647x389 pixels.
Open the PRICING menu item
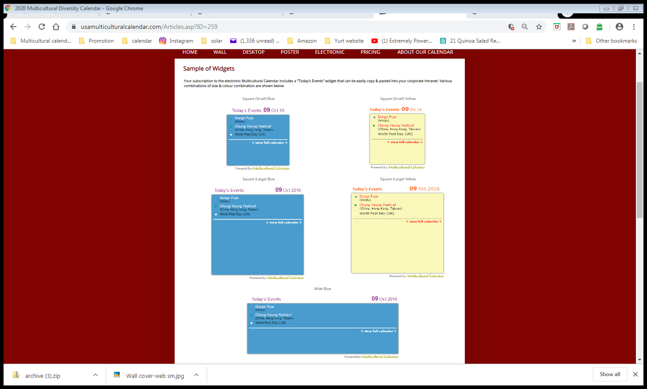coord(371,52)
